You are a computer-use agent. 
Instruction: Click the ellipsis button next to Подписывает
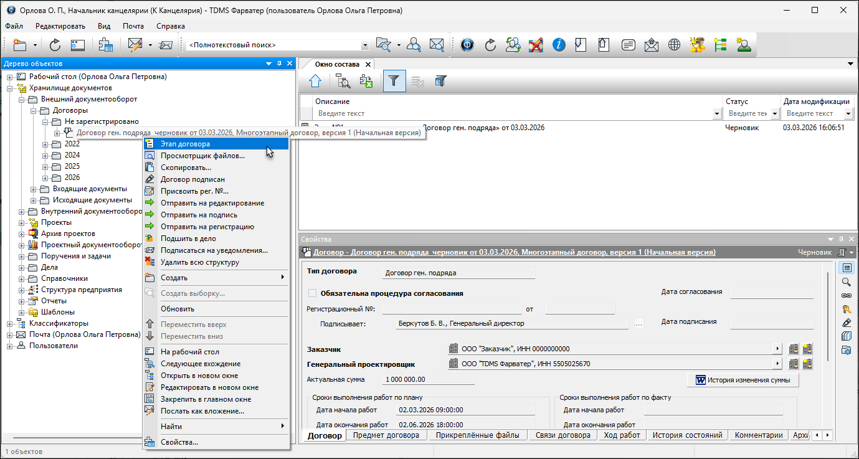pyautogui.click(x=638, y=323)
